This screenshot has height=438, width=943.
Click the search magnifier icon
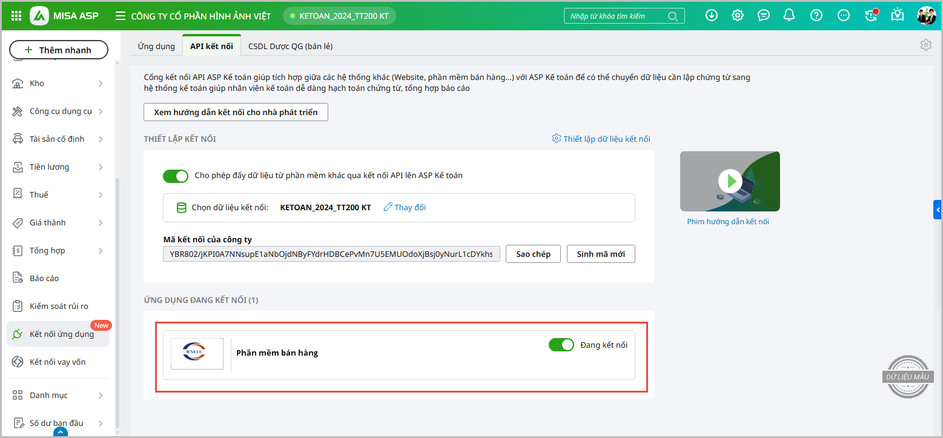[x=673, y=16]
